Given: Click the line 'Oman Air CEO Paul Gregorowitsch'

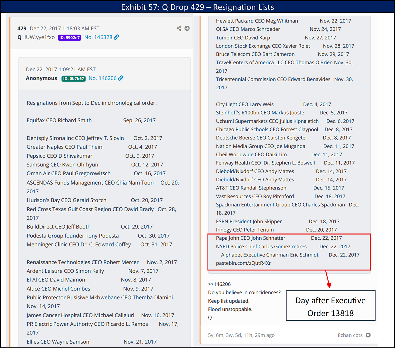Looking at the screenshot, I should pyautogui.click(x=69, y=173).
